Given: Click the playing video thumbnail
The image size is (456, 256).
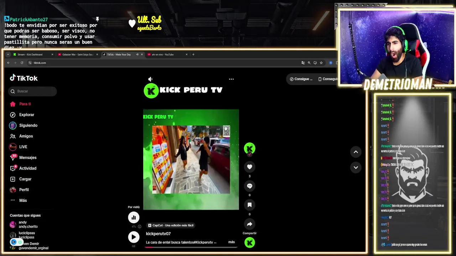Looking at the screenshot, I should coord(191,160).
